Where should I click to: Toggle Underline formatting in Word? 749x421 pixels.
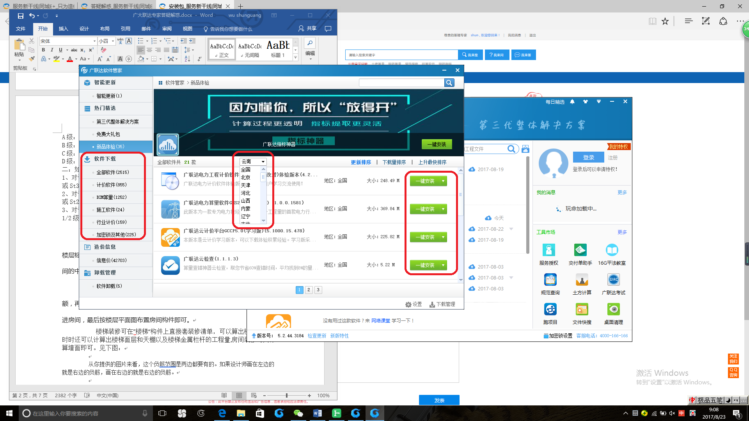[x=60, y=50]
